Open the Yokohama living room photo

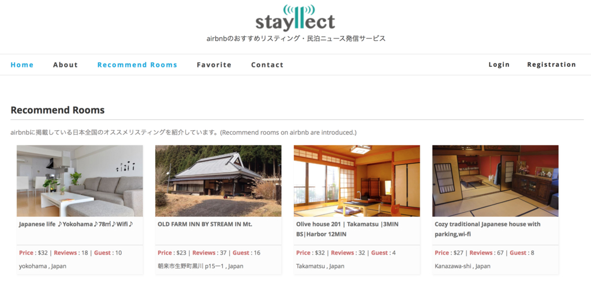pos(80,181)
